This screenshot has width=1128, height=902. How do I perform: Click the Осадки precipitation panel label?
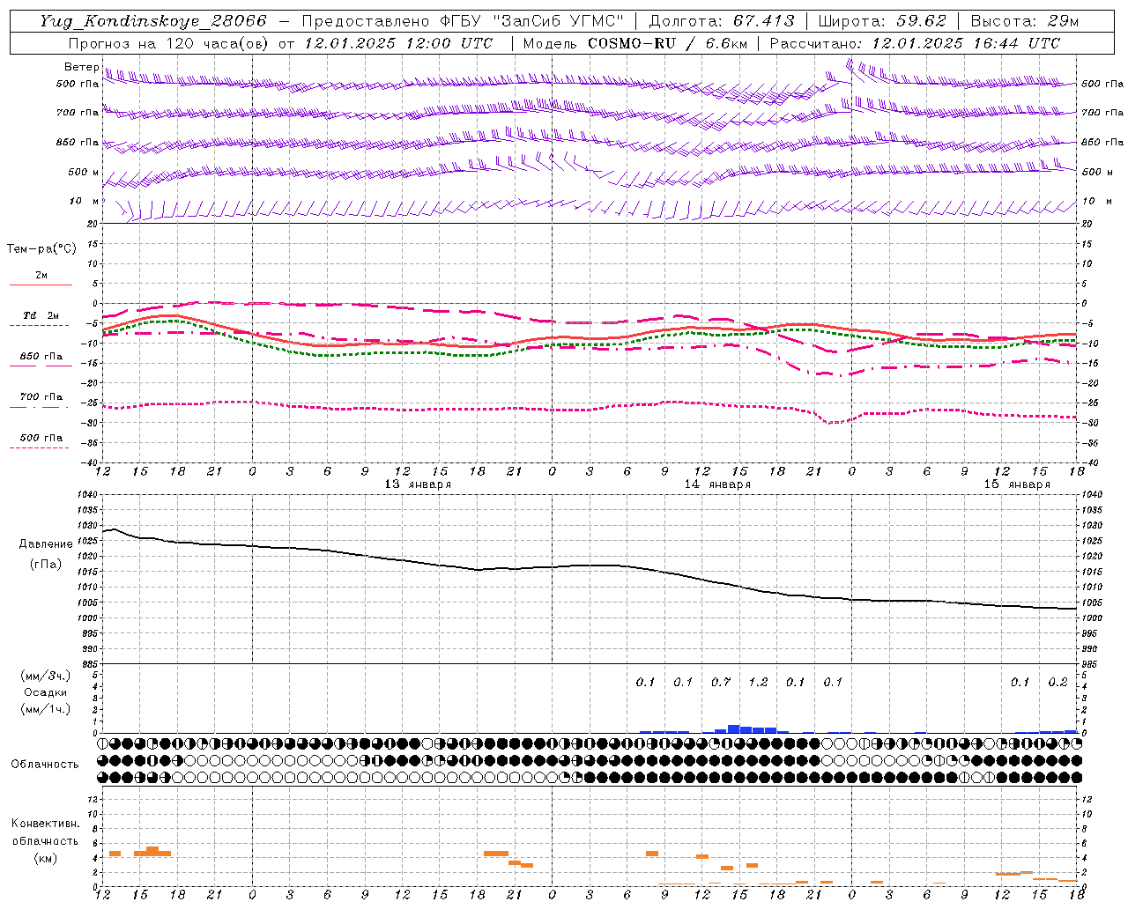pyautogui.click(x=46, y=692)
